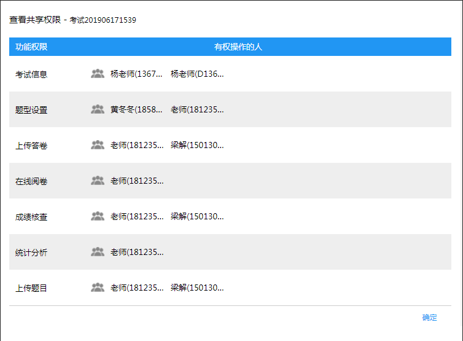The width and height of the screenshot is (463, 341).
Task: Click the group icon in 上传题目 row
Action: pos(98,288)
